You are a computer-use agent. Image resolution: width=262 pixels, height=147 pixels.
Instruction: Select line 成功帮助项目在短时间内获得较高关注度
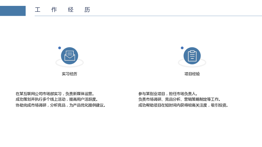tap(183, 105)
